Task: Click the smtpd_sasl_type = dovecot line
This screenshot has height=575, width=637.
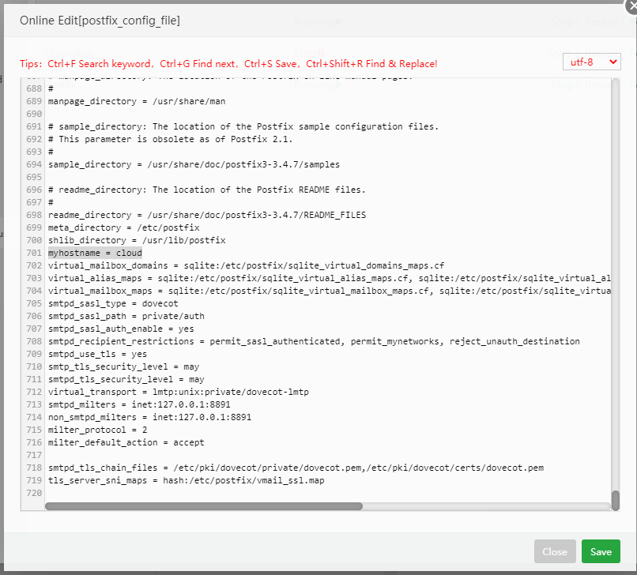Action: click(113, 303)
